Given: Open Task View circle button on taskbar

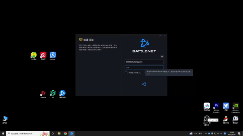Looking at the screenshot, I should [53, 133].
